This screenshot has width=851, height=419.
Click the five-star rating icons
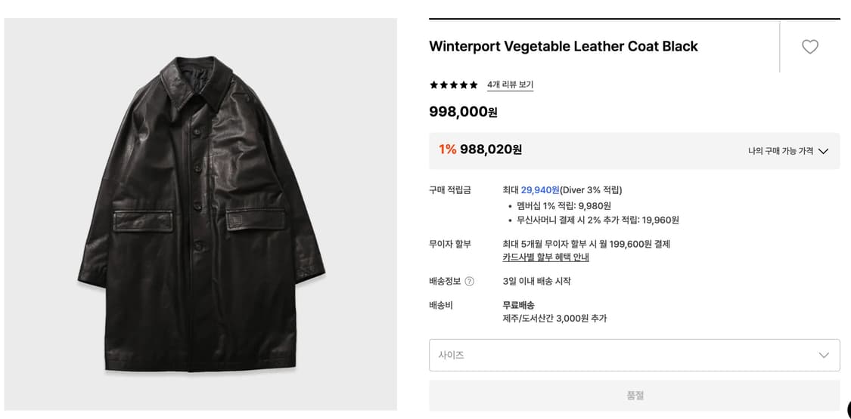click(453, 85)
